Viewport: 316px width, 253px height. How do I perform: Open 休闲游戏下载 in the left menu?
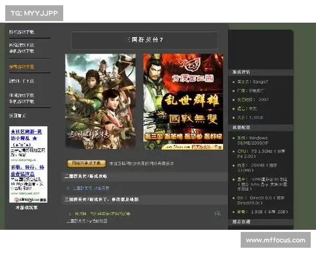click(22, 95)
